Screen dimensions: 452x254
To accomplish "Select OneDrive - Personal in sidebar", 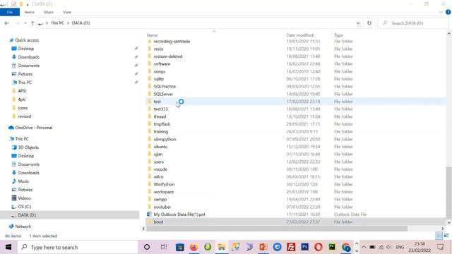I will [x=33, y=128].
